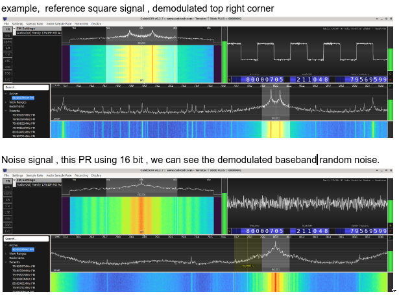Open Sample Rate menu in square-signal screenshot
The width and height of the screenshot is (399, 297).
[x=34, y=24]
